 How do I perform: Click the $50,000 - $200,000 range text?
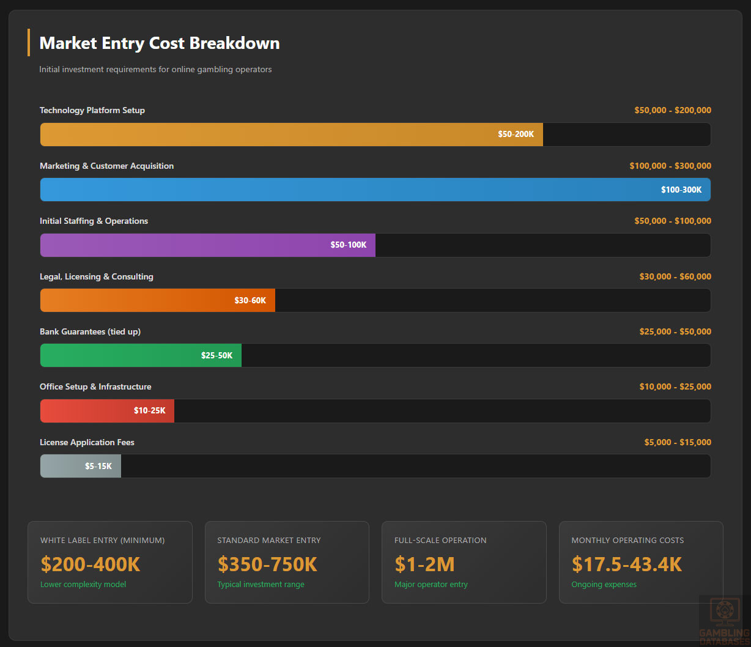pos(673,110)
